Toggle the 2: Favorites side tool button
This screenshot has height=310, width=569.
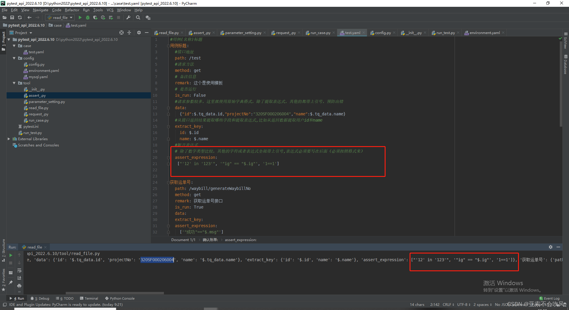point(4,280)
